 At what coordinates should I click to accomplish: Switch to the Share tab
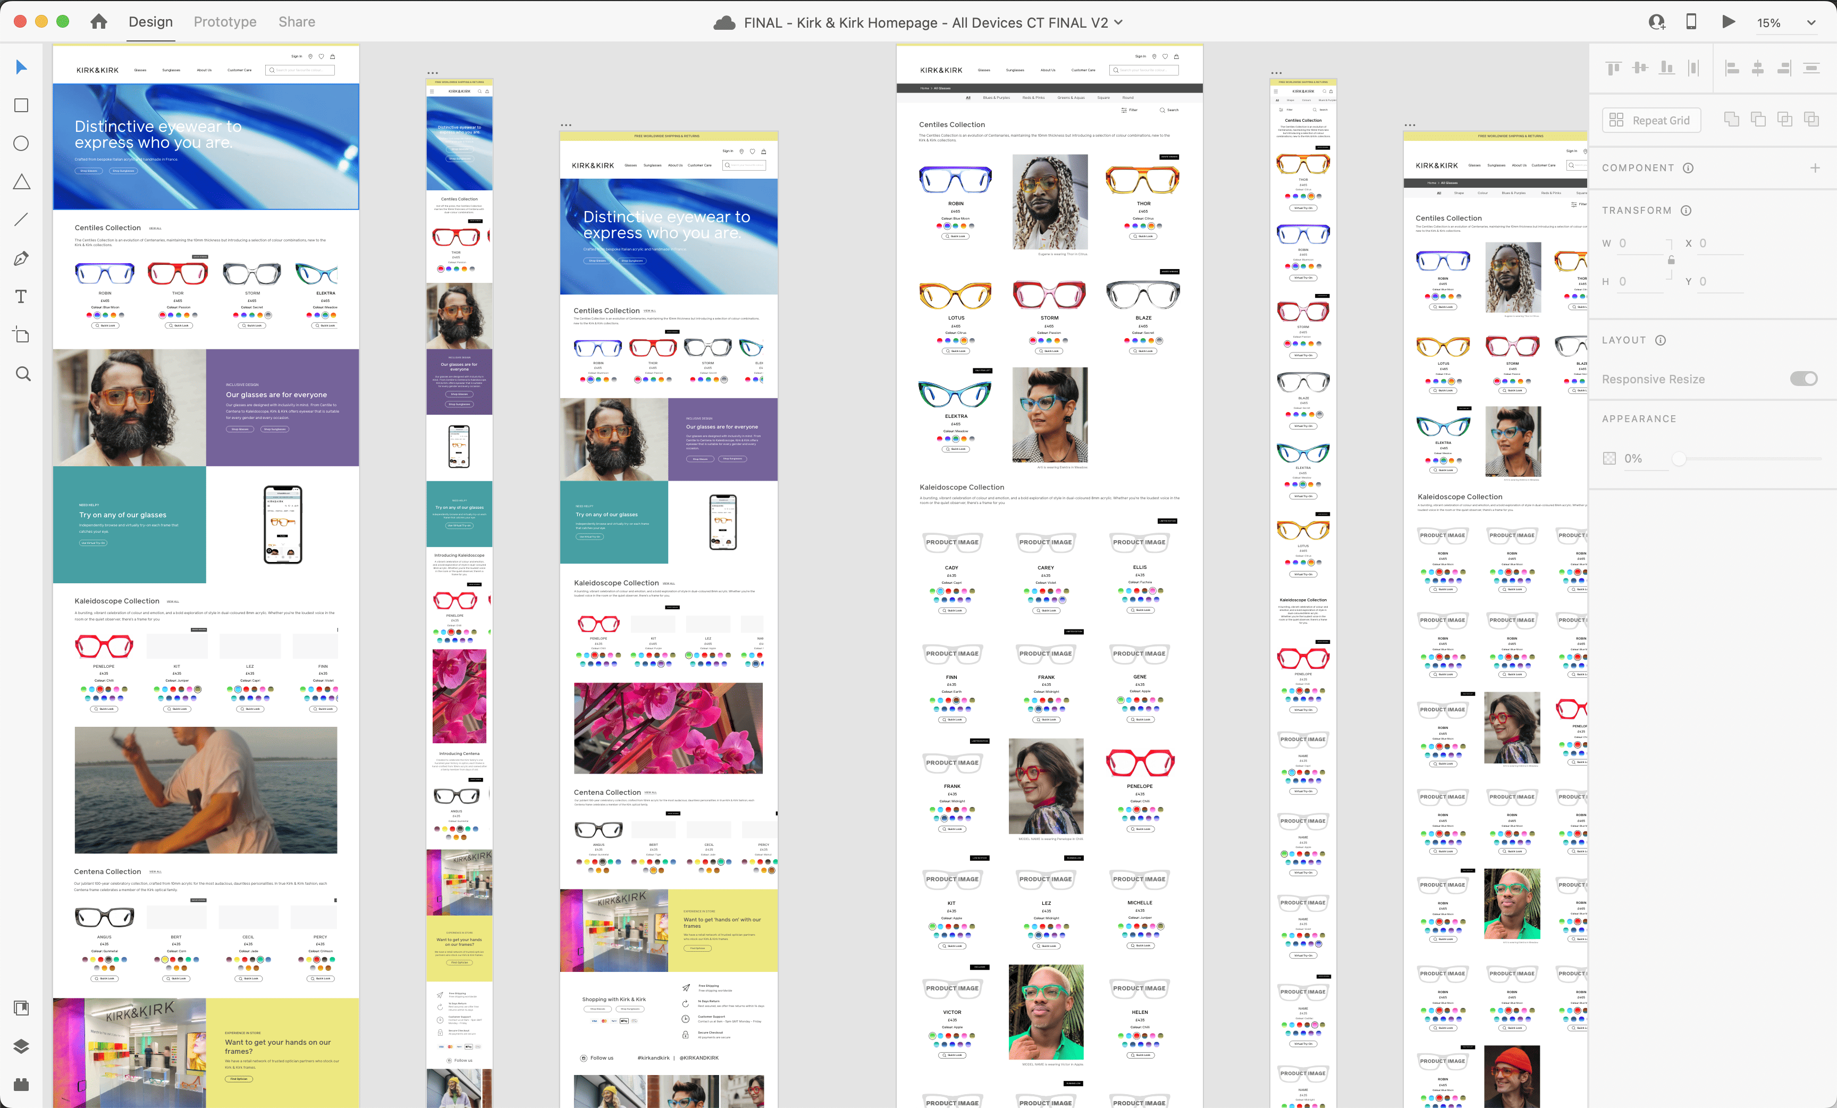point(297,22)
